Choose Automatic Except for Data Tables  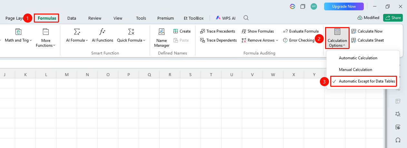point(363,82)
